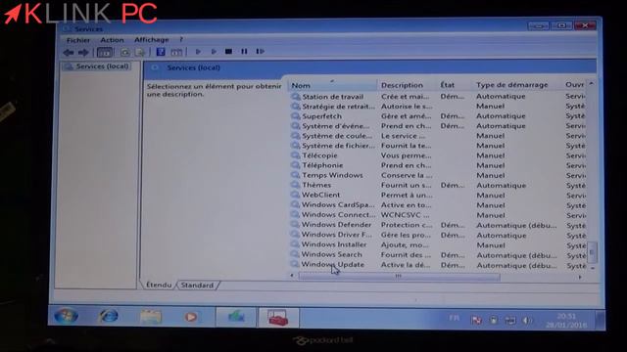Click vertical scrollbar up arrow

pyautogui.click(x=592, y=84)
